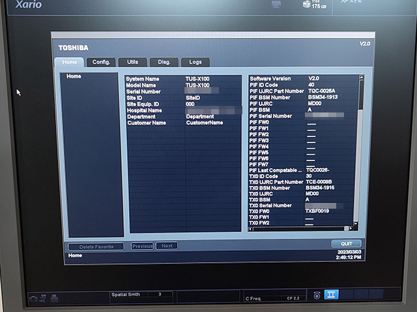Click the vertical scrollbar thumb of version list
This screenshot has height=312, width=417.
coord(360,94)
